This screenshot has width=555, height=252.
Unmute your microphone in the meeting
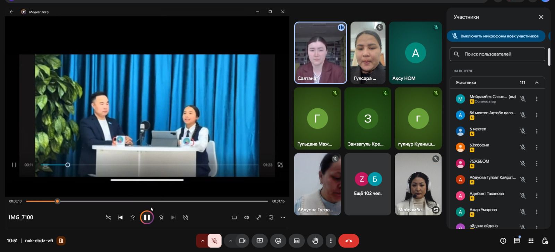[215, 241]
